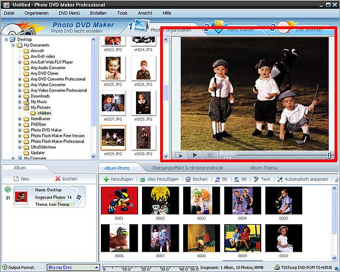340x272 pixels.
Task: Open the Organisieren menu
Action: 36,13
